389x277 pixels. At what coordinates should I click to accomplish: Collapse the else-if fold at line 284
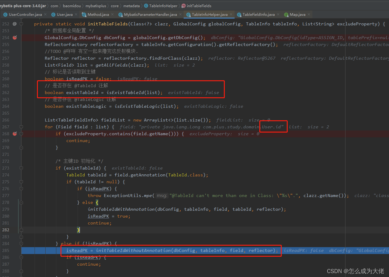click(x=21, y=244)
